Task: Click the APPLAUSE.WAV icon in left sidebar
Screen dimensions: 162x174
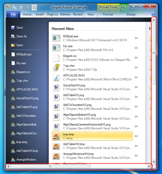Action: [13, 89]
